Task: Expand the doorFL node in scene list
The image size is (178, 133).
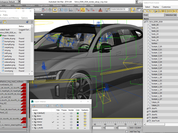Action: coord(147,109)
